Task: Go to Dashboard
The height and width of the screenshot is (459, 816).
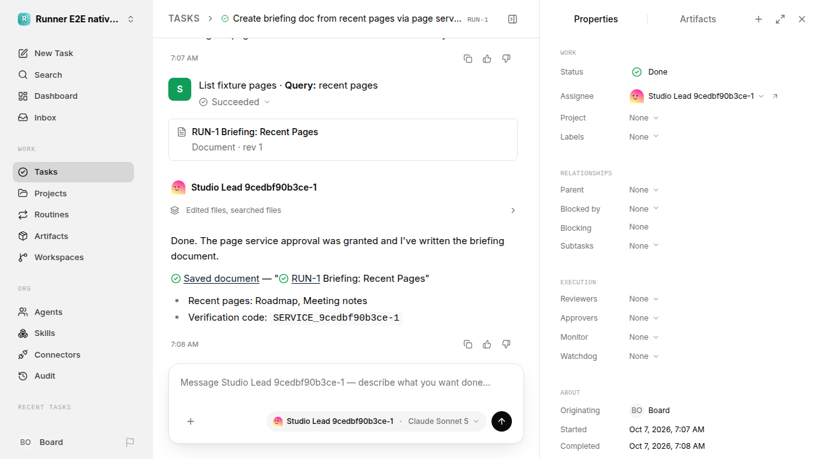Action: click(73, 96)
